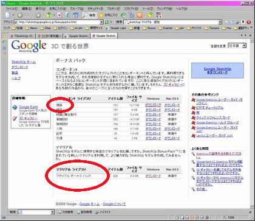Expand the address bar URL dropdown
The height and width of the screenshot is (221, 255).
tap(101, 22)
